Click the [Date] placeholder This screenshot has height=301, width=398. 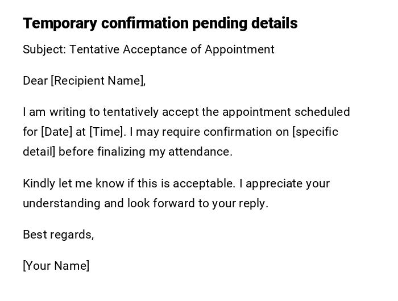point(56,132)
